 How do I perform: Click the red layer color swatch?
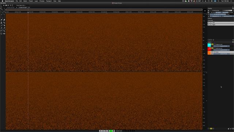click(x=209, y=49)
